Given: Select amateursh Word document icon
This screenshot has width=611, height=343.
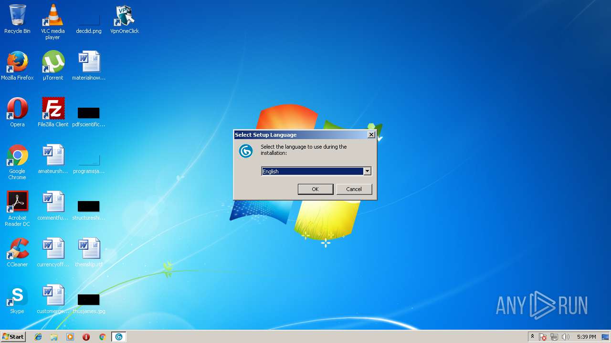Looking at the screenshot, I should click(53, 159).
